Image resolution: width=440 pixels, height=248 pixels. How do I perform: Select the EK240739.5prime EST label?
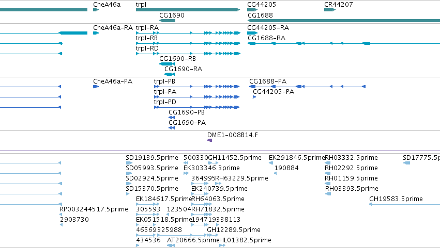[219, 189]
